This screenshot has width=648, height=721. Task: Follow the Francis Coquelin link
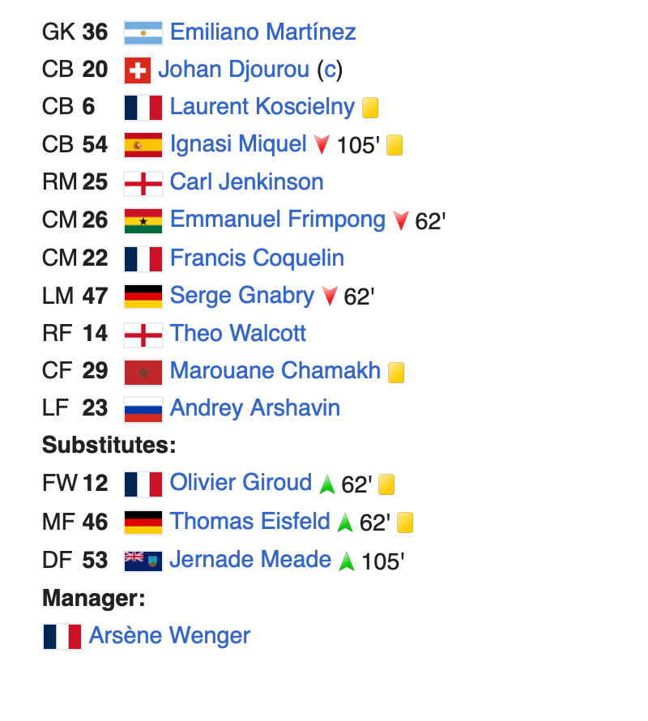[x=257, y=258]
